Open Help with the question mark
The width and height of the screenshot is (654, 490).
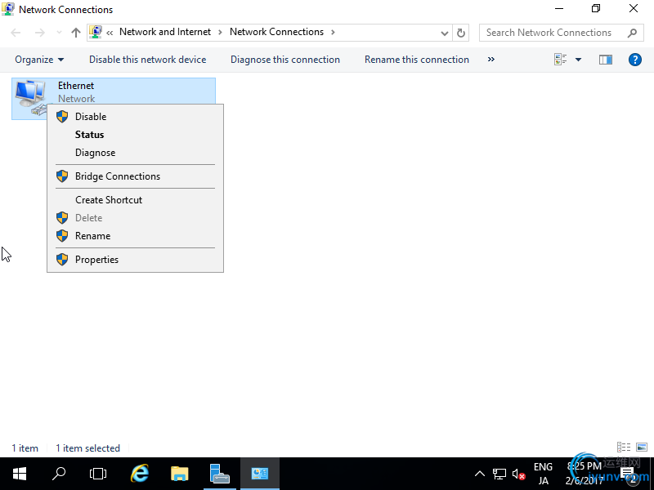coord(635,60)
